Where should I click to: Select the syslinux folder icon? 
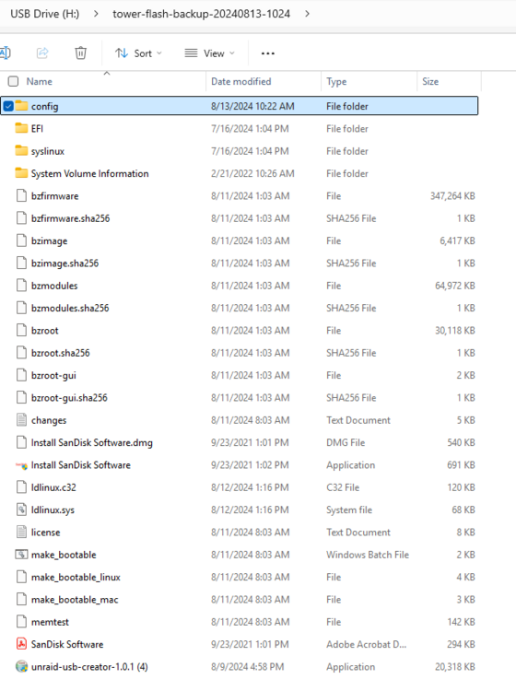click(x=21, y=151)
